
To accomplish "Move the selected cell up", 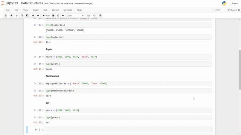I will (x=33, y=15).
